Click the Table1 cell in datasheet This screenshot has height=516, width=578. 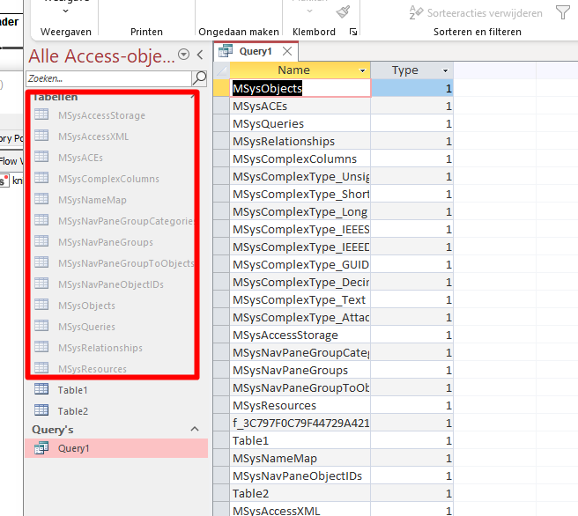click(300, 441)
